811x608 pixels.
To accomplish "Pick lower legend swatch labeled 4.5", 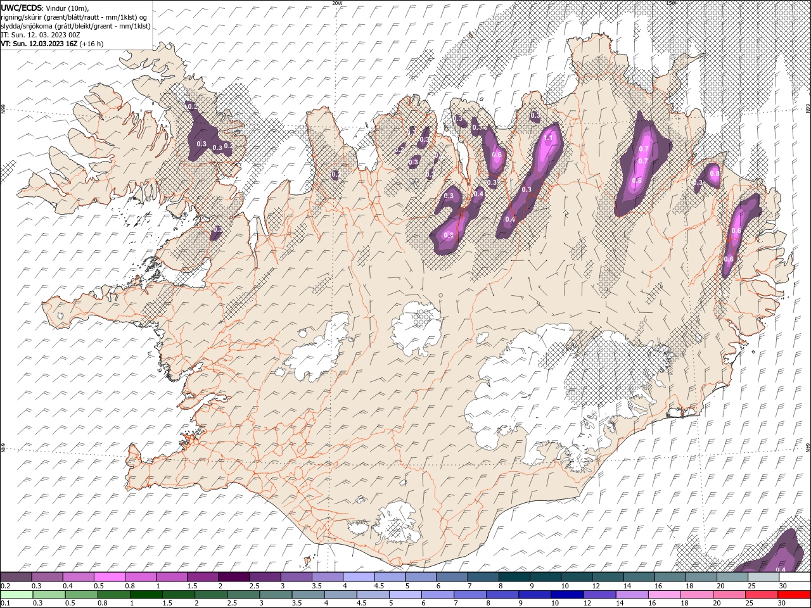I will pos(373,595).
